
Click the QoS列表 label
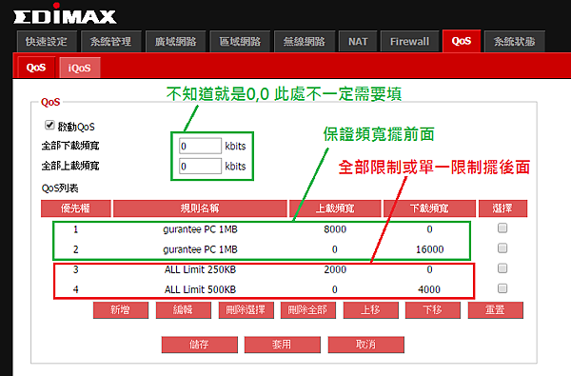coord(60,188)
